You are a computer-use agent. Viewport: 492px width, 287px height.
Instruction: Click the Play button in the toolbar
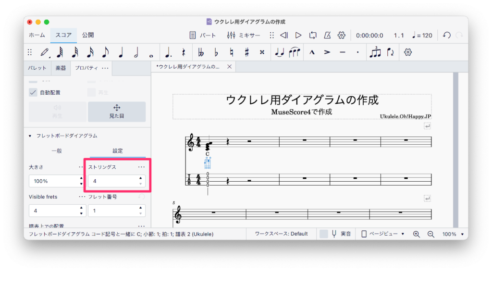(298, 35)
